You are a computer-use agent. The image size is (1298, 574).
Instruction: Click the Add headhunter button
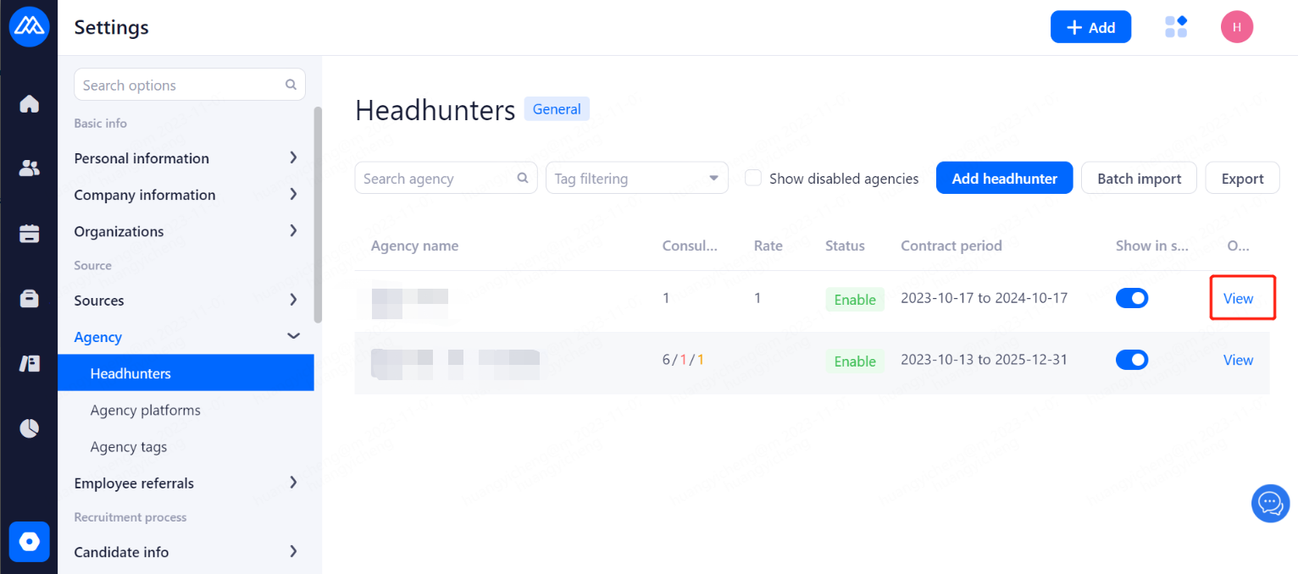pos(1004,179)
